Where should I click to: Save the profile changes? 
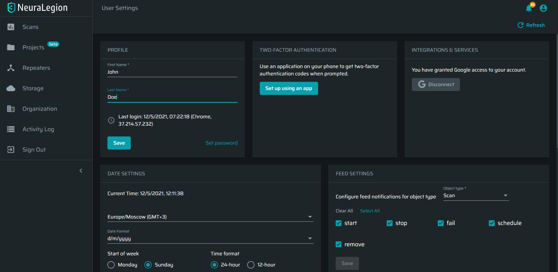point(119,143)
